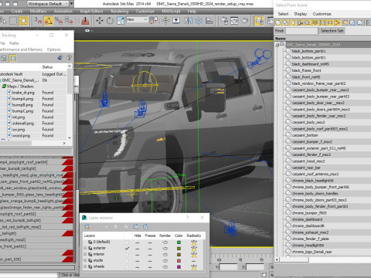
Task: Open the Animation menu
Action: [x=63, y=12]
